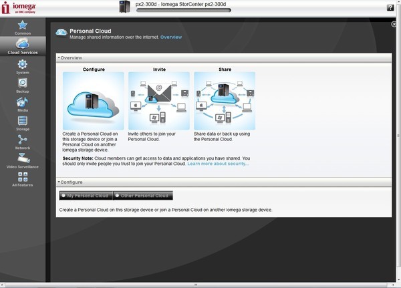
Task: Click the horizontal scrollbar at bottom
Action: point(196,285)
